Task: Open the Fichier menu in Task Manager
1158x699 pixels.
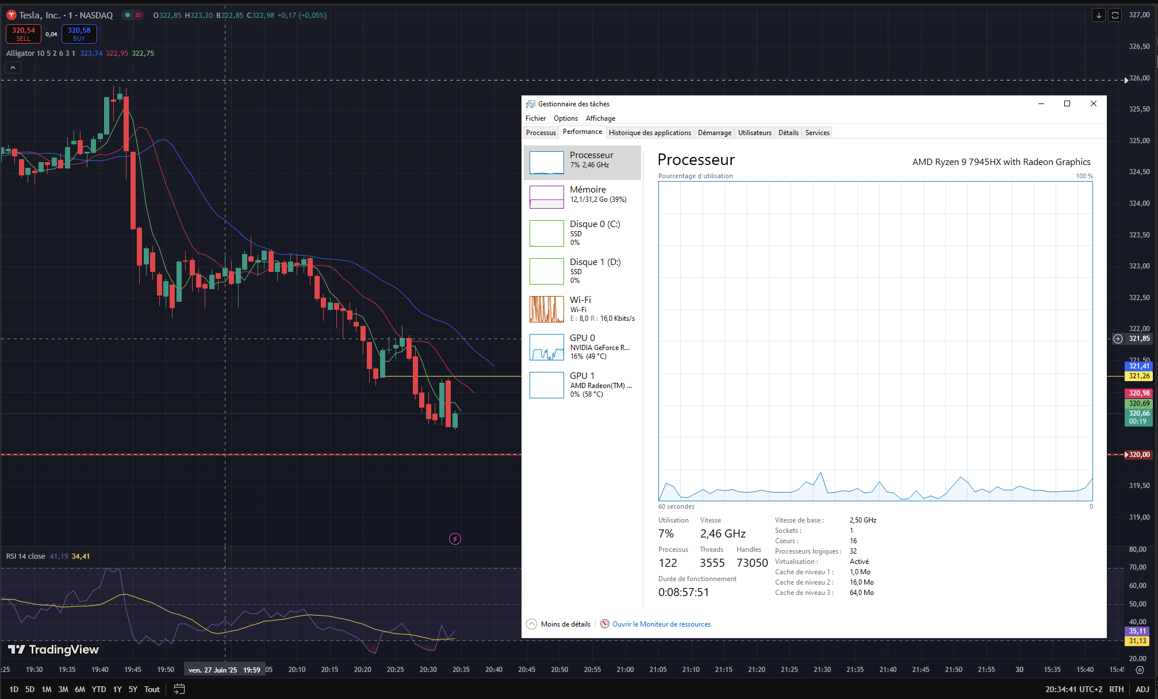Action: pos(535,118)
